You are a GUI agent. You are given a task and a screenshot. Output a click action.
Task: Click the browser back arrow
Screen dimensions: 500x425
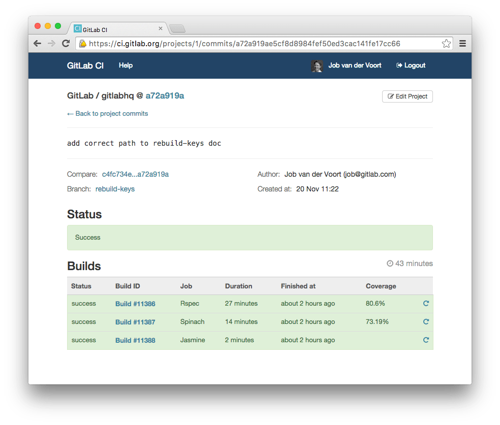click(x=37, y=43)
